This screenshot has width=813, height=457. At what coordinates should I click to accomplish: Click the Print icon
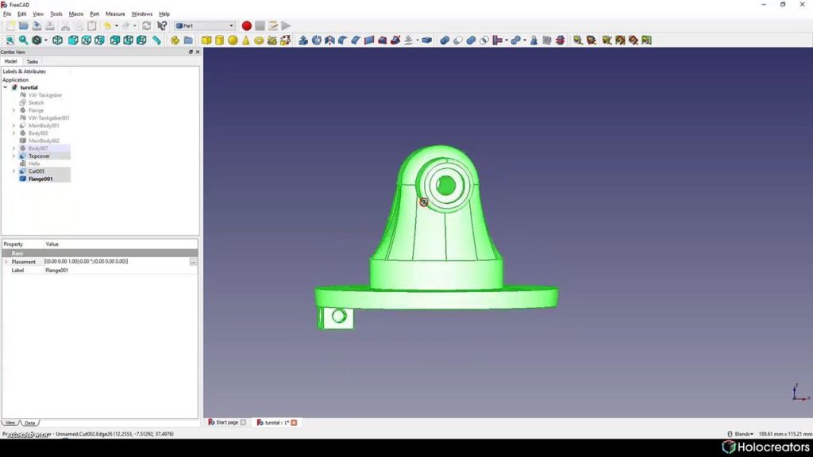click(50, 26)
